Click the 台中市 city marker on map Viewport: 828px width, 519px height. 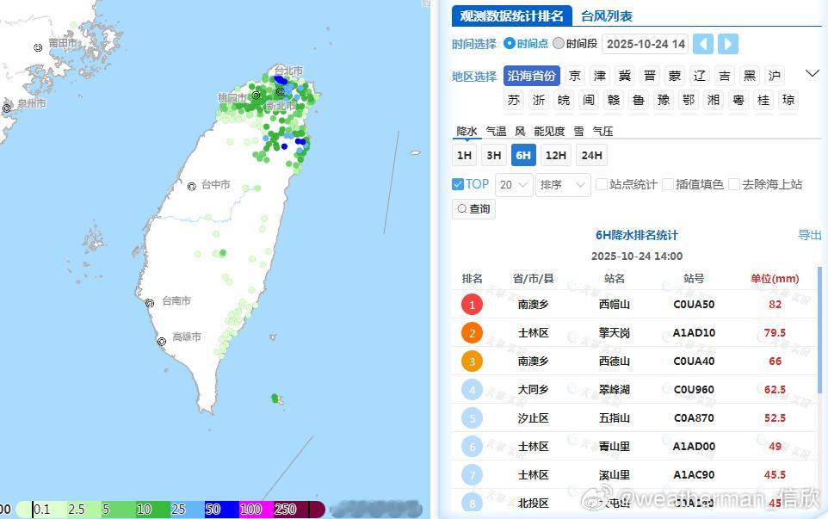192,186
